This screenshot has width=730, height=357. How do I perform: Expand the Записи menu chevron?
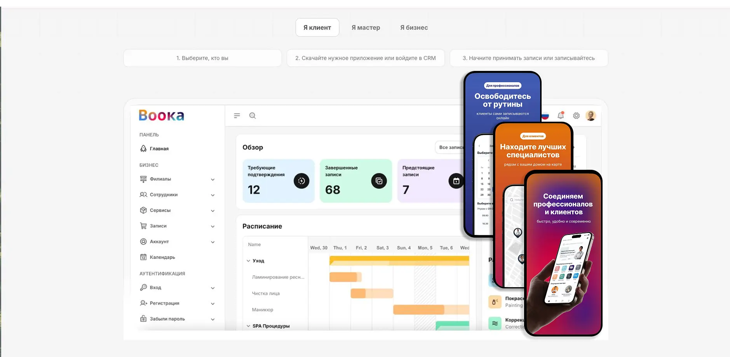click(x=213, y=226)
